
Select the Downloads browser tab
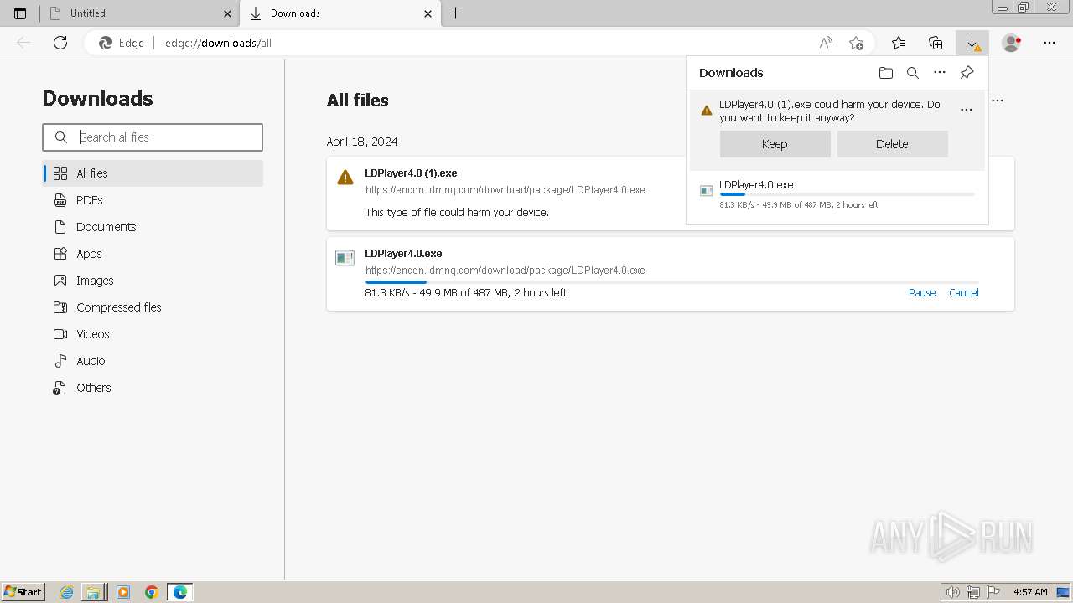(x=340, y=13)
